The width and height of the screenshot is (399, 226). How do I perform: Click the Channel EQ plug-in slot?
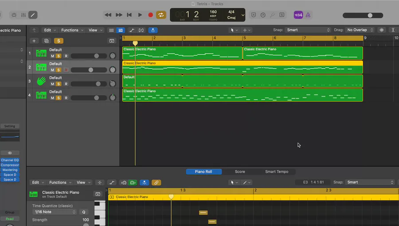pyautogui.click(x=10, y=160)
